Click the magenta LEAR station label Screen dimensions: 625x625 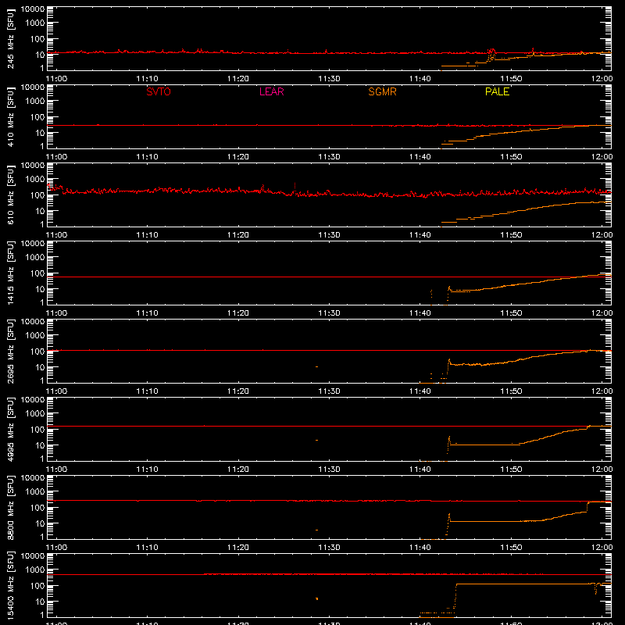271,91
